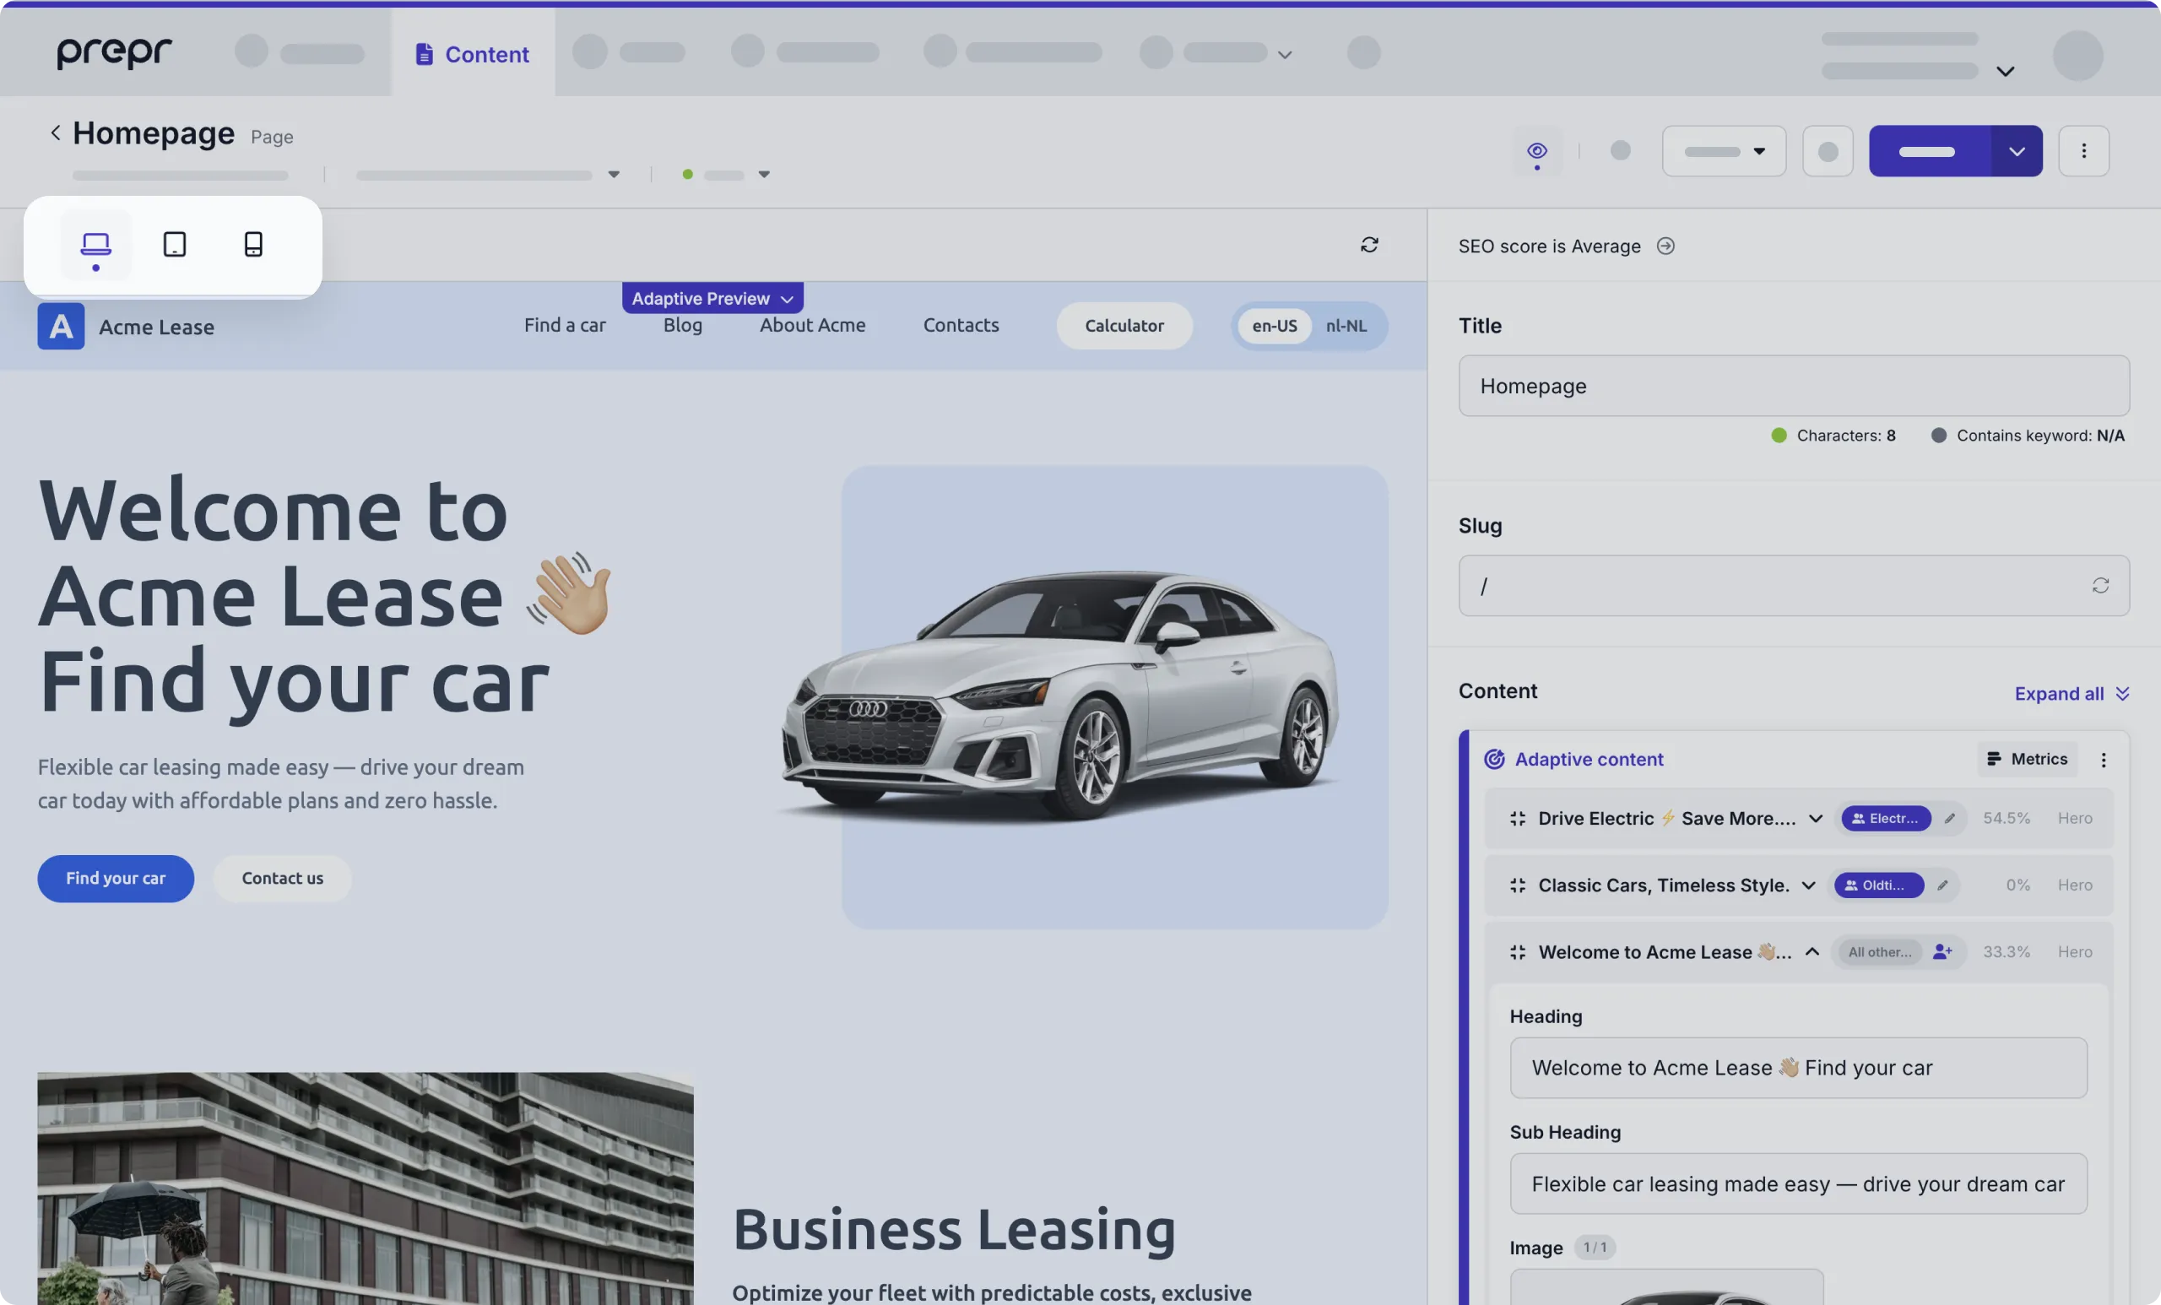This screenshot has width=2161, height=1305.
Task: Click the Slug input field
Action: pos(1794,586)
